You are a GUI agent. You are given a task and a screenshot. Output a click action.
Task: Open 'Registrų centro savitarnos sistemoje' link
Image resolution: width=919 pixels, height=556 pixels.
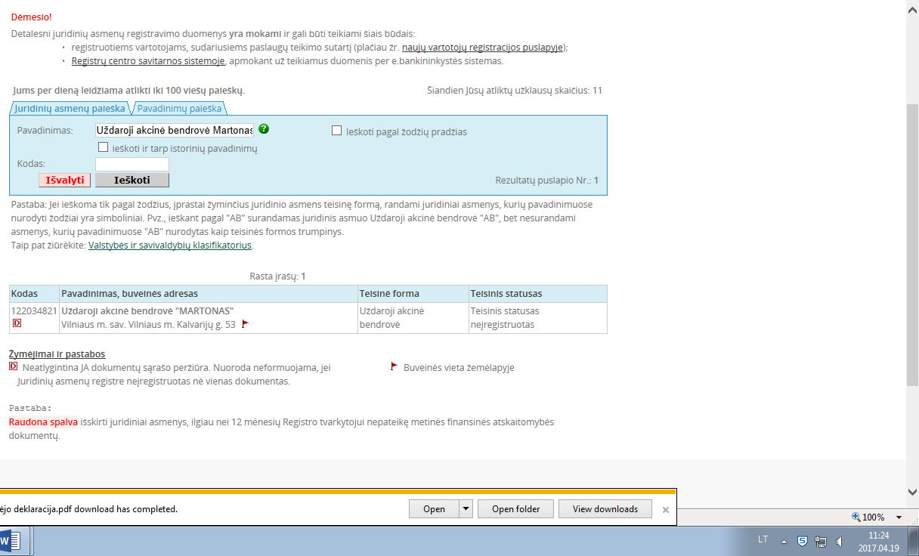(x=148, y=61)
